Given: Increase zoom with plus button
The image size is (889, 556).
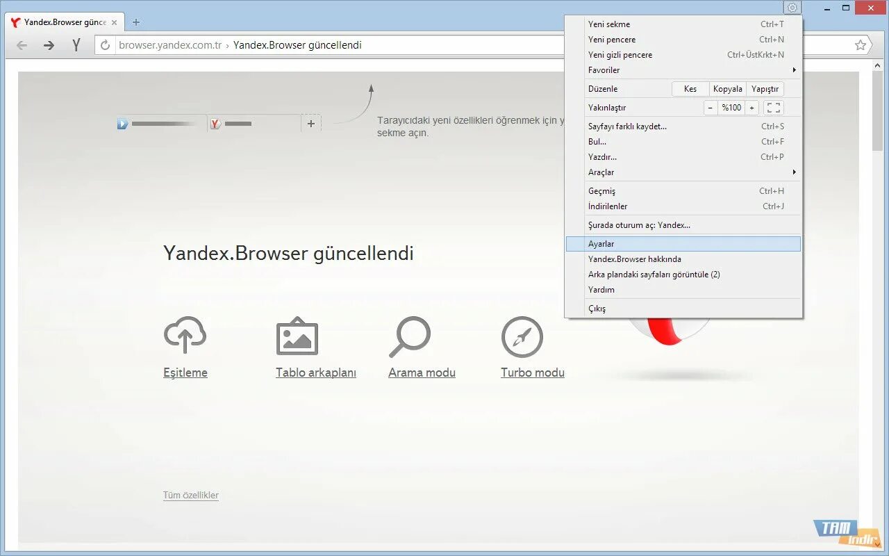Looking at the screenshot, I should point(752,108).
